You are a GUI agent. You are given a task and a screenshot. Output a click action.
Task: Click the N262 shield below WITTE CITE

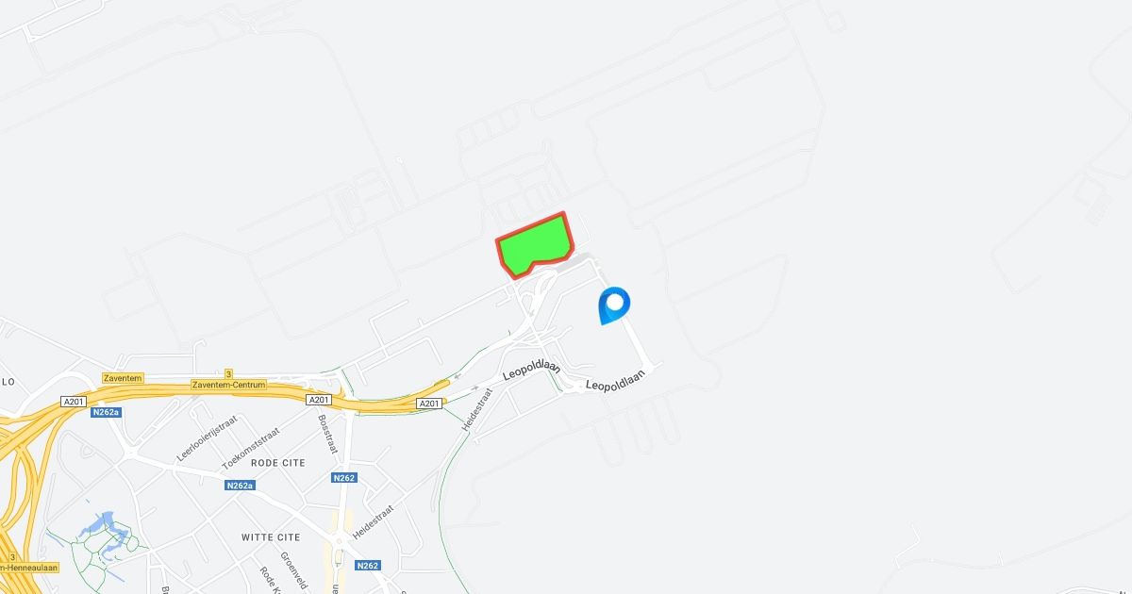pyautogui.click(x=368, y=566)
